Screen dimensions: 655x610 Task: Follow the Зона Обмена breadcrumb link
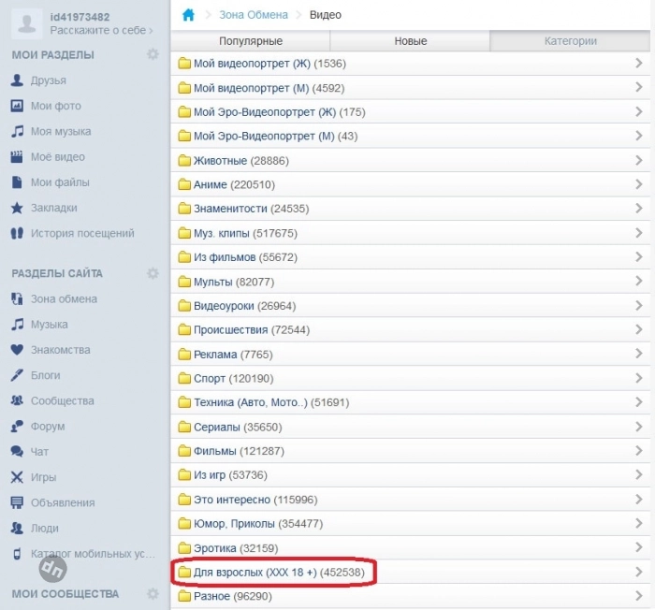(253, 15)
